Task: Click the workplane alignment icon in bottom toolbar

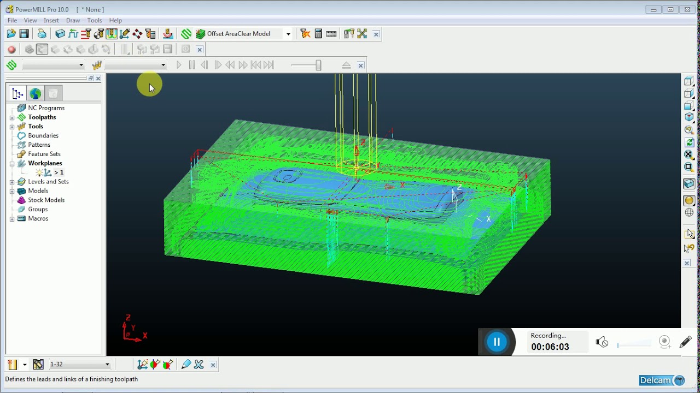Action: click(x=142, y=365)
